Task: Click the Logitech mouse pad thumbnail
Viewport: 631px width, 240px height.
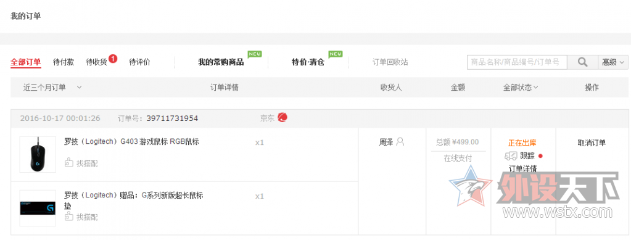Action: pos(38,208)
